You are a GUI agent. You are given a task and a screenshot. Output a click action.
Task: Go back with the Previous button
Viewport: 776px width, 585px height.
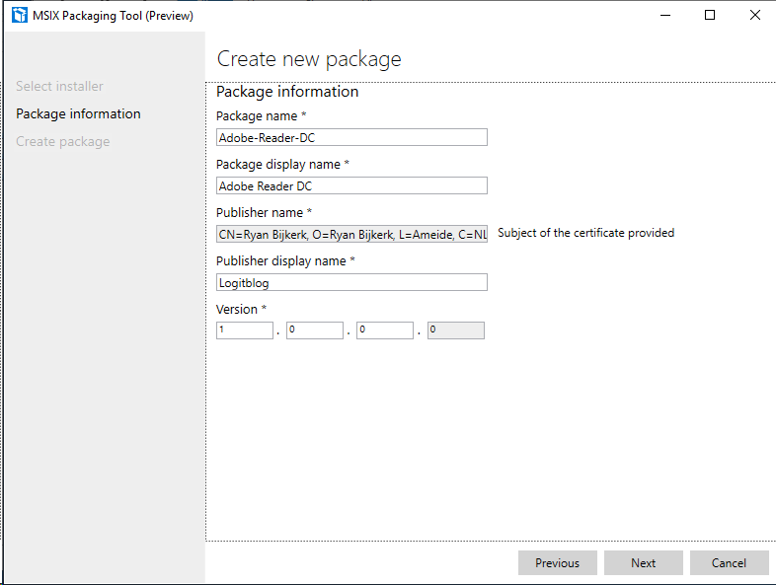(x=558, y=562)
